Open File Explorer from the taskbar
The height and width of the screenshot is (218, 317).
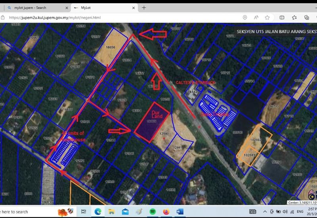point(112,212)
